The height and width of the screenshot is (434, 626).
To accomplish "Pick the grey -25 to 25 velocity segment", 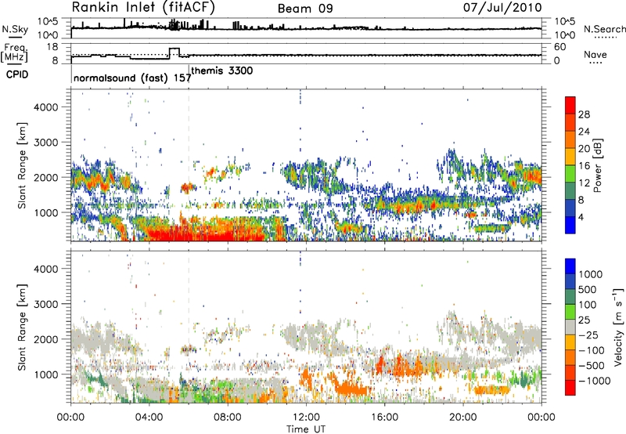I will coord(570,327).
